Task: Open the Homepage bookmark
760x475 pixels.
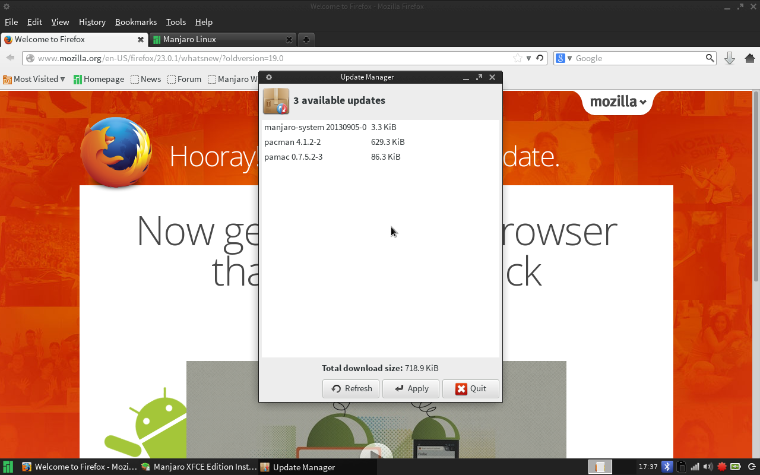Action: (99, 79)
